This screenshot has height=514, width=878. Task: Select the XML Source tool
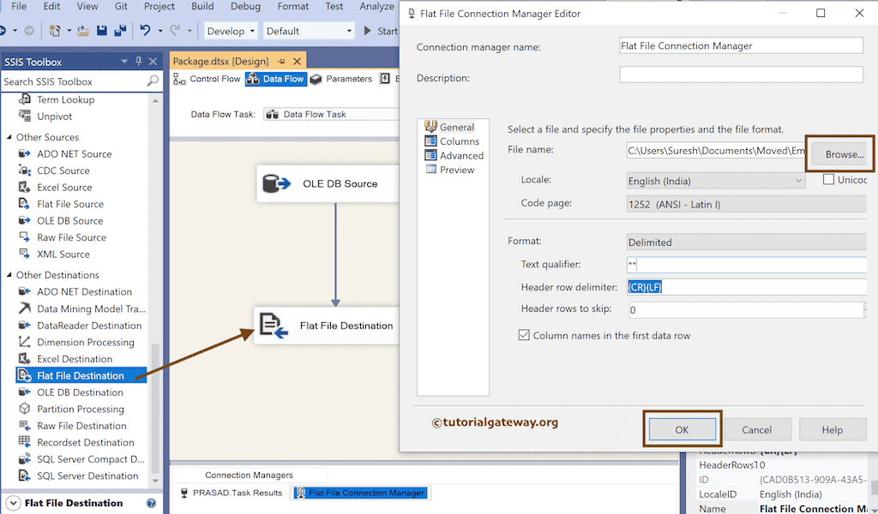57,254
